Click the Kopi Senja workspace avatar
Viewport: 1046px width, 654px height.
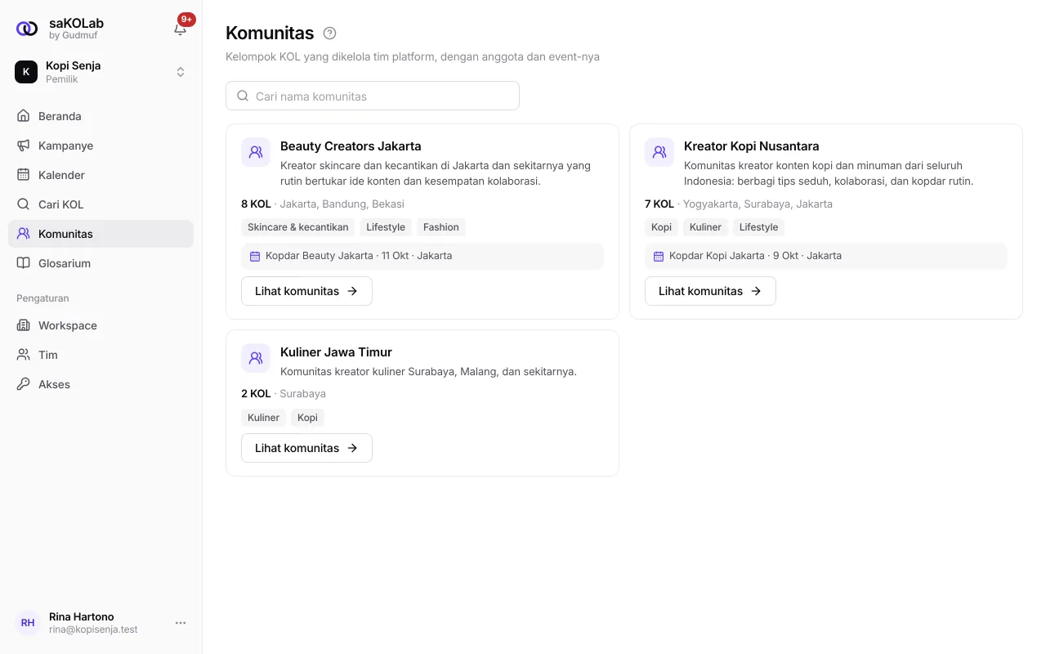(26, 72)
